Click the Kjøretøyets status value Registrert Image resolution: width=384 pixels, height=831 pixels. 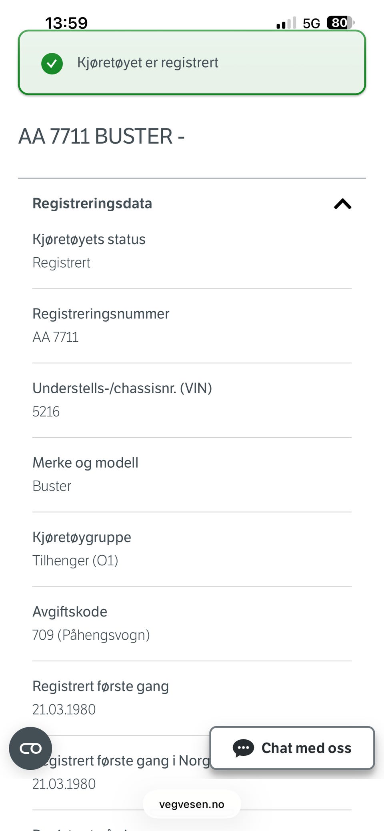(x=61, y=262)
